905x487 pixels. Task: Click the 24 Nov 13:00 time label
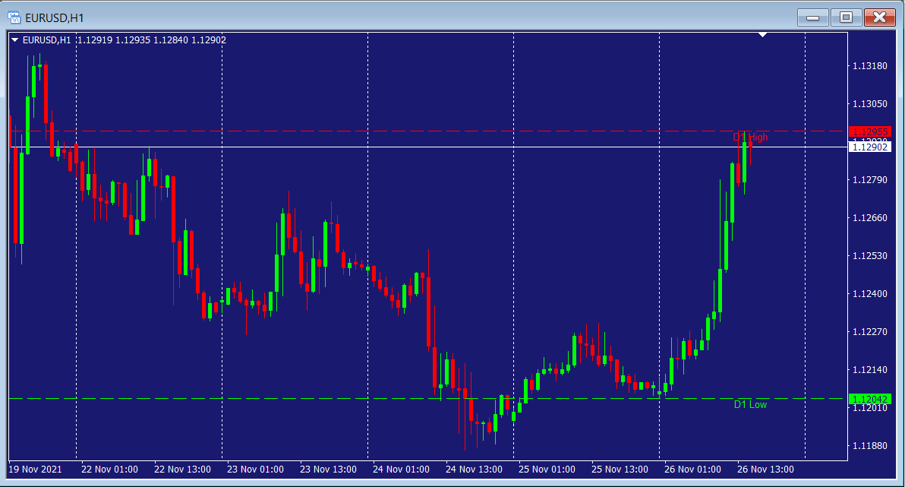point(474,470)
